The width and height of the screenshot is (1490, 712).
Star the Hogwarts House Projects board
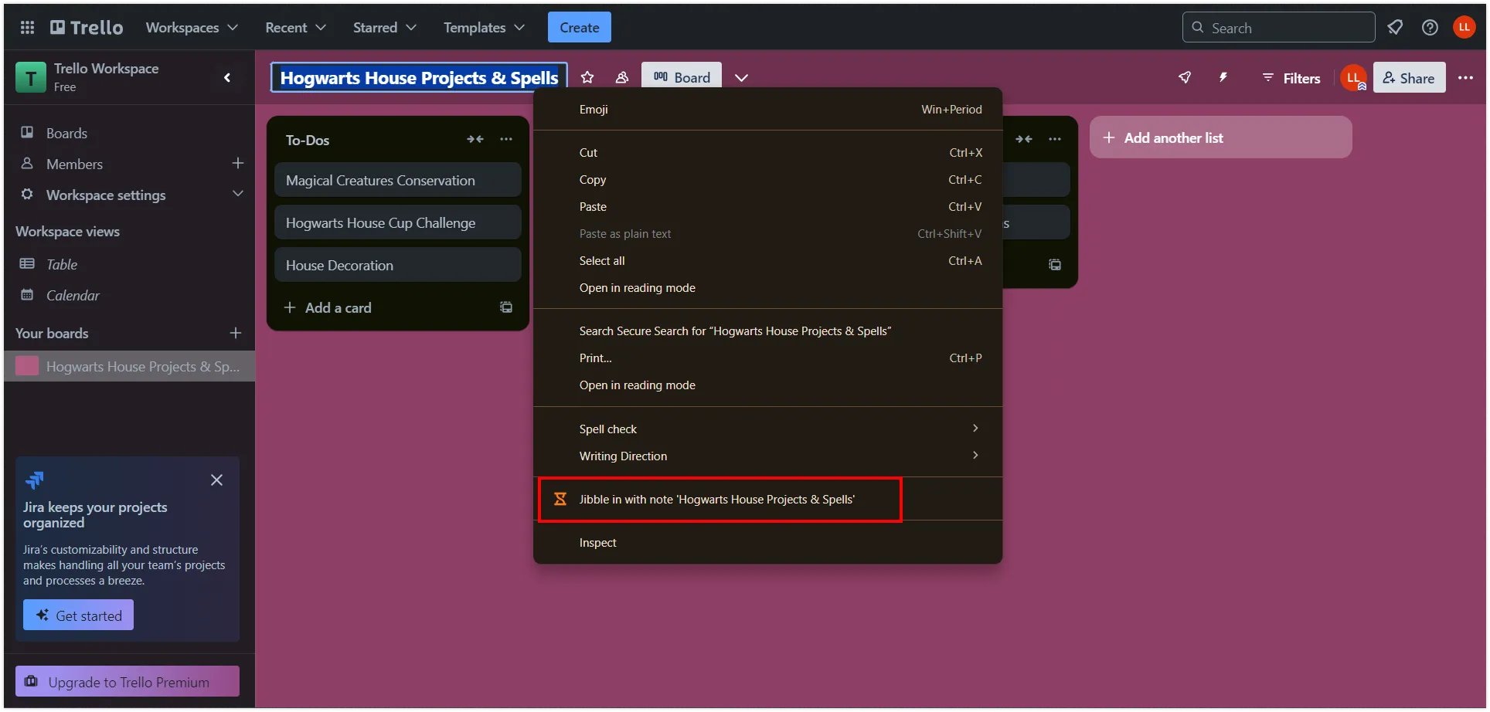point(587,77)
